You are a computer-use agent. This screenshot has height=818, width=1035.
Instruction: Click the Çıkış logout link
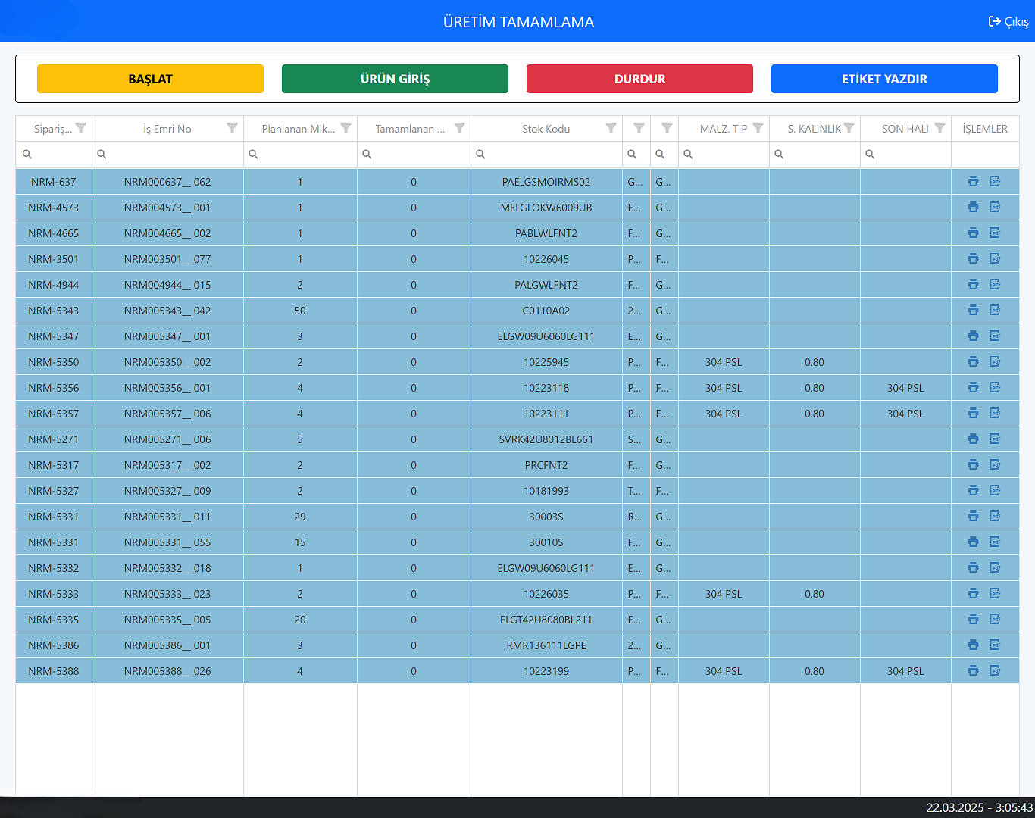(1008, 22)
